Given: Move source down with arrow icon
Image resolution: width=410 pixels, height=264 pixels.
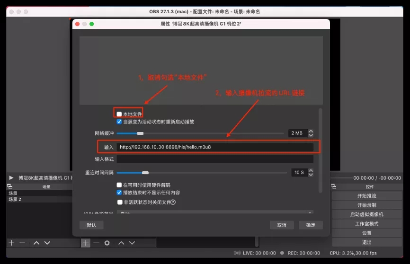Looking at the screenshot, I should click(x=132, y=243).
